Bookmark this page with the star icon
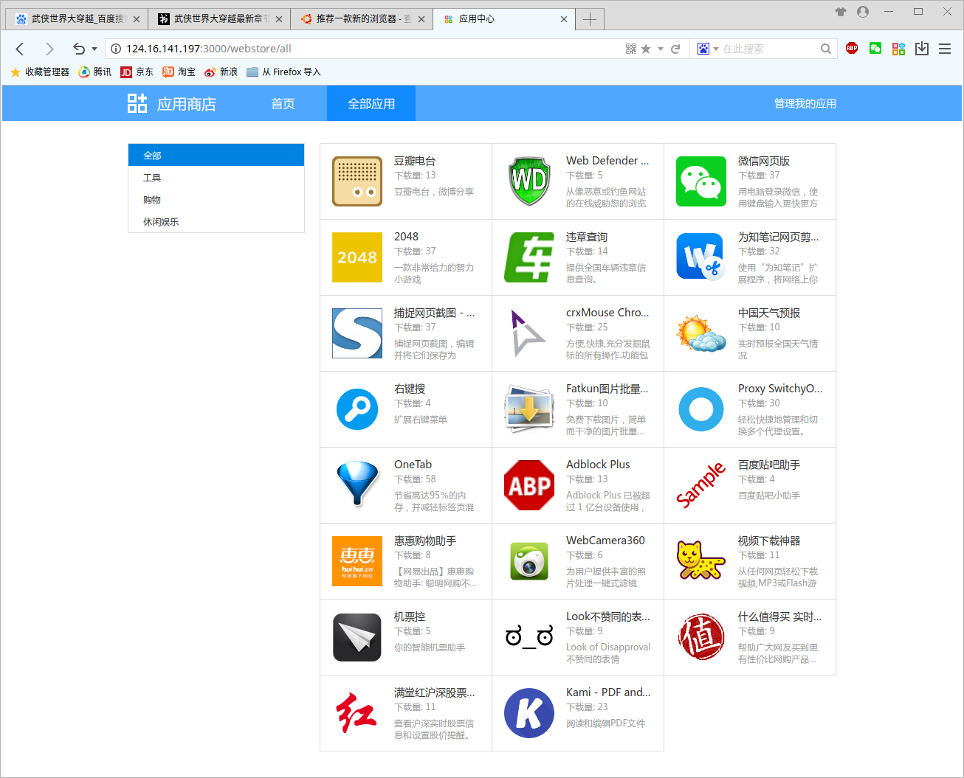This screenshot has height=778, width=964. click(646, 49)
